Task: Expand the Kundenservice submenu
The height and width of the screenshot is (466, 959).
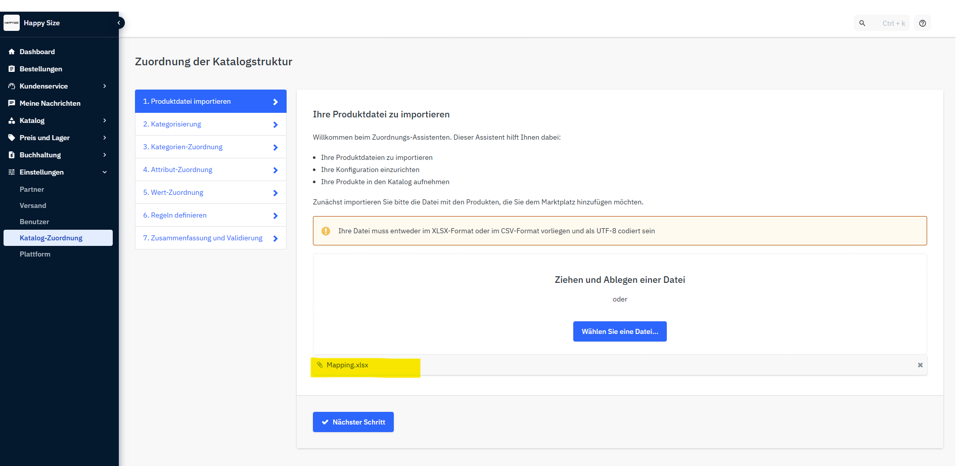Action: click(105, 86)
